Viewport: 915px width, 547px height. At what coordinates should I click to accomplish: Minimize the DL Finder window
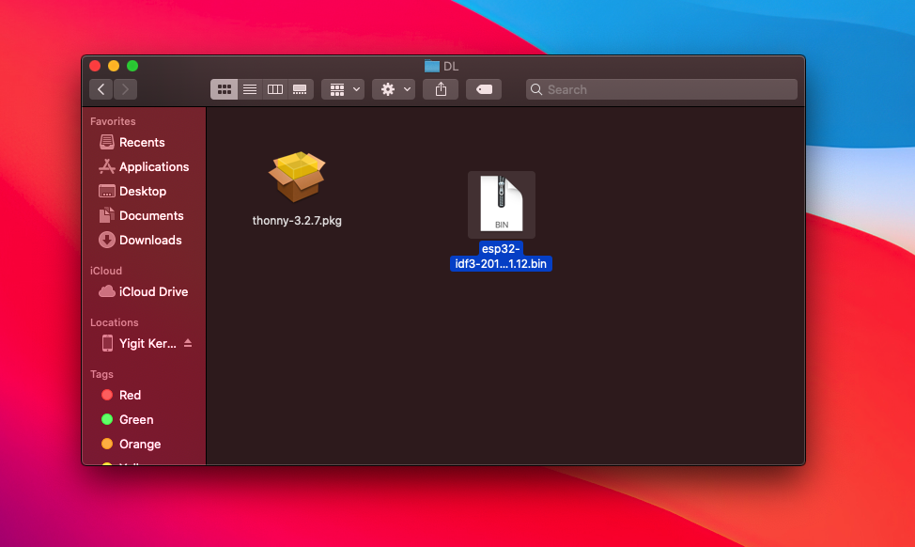(114, 66)
